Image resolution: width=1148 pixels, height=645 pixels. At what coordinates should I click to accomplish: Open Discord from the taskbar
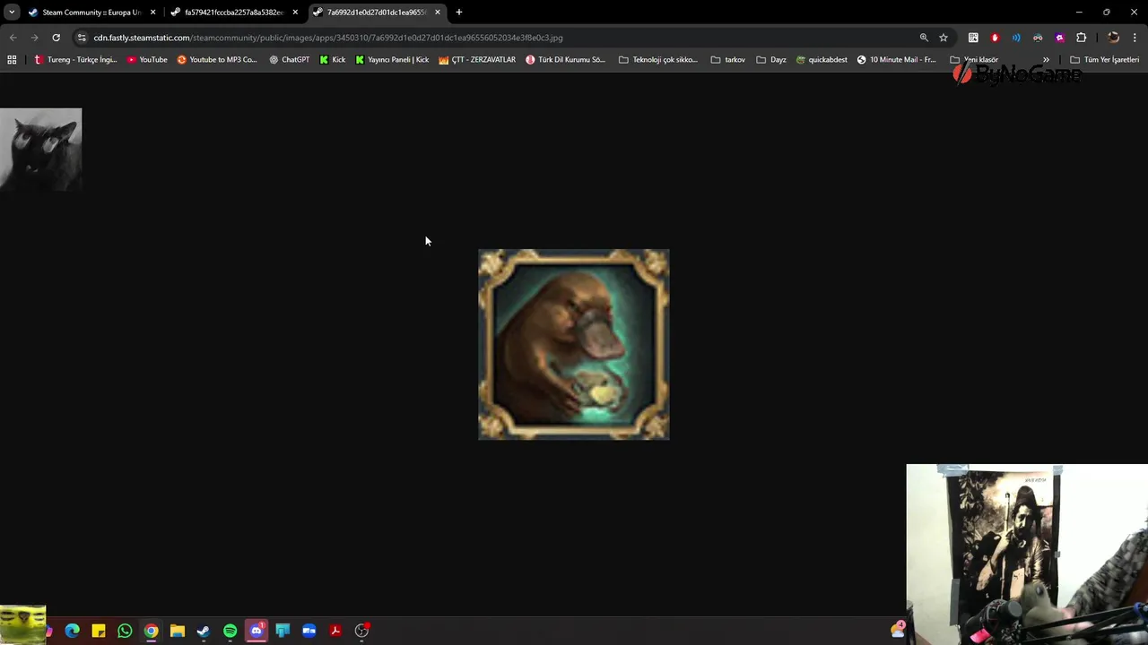(x=257, y=631)
